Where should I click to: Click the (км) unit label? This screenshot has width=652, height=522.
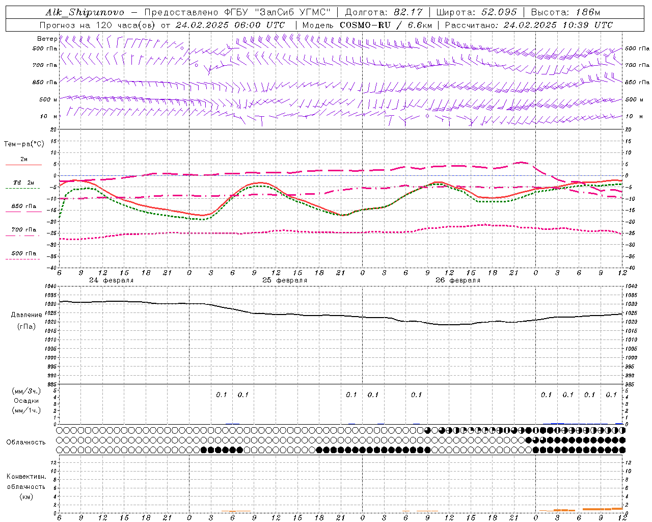[26, 497]
